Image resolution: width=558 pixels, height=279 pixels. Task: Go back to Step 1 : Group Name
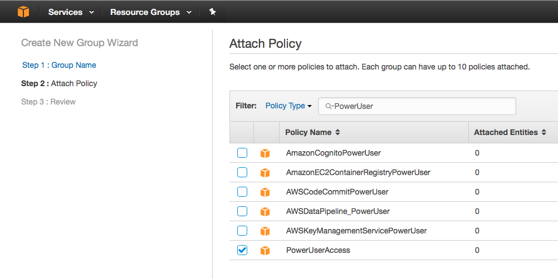(59, 65)
